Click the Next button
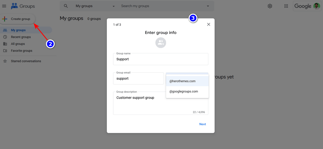This screenshot has width=323, height=149. point(203,124)
